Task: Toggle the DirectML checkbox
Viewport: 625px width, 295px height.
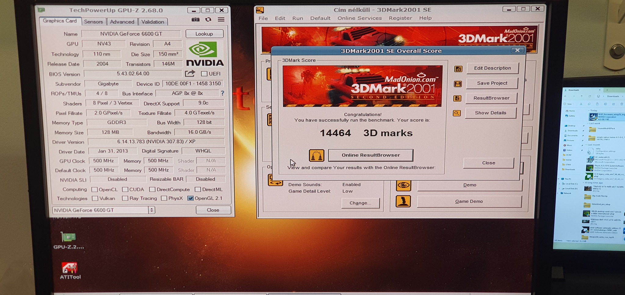Action: pyautogui.click(x=198, y=189)
